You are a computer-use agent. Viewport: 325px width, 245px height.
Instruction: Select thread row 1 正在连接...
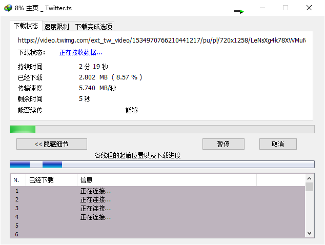158,191
